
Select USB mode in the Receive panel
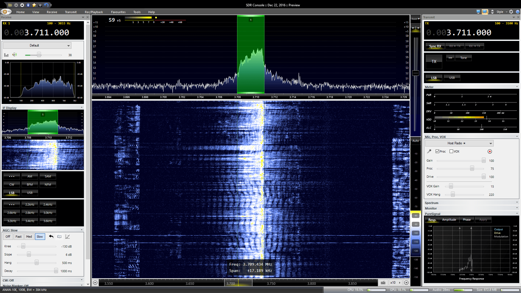pyautogui.click(x=30, y=193)
